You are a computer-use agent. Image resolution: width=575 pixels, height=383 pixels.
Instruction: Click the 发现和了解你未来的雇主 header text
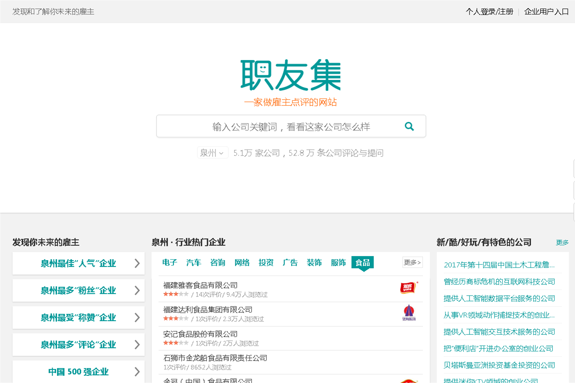pyautogui.click(x=53, y=12)
